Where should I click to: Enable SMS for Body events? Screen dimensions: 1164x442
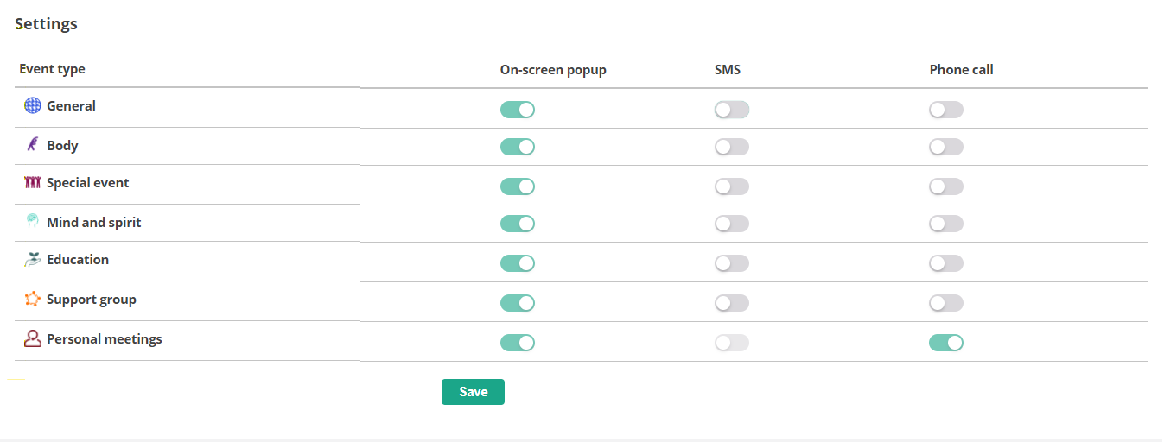tap(732, 148)
